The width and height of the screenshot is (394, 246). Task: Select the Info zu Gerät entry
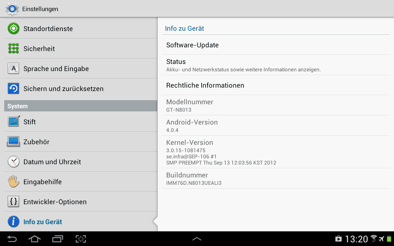click(81, 222)
